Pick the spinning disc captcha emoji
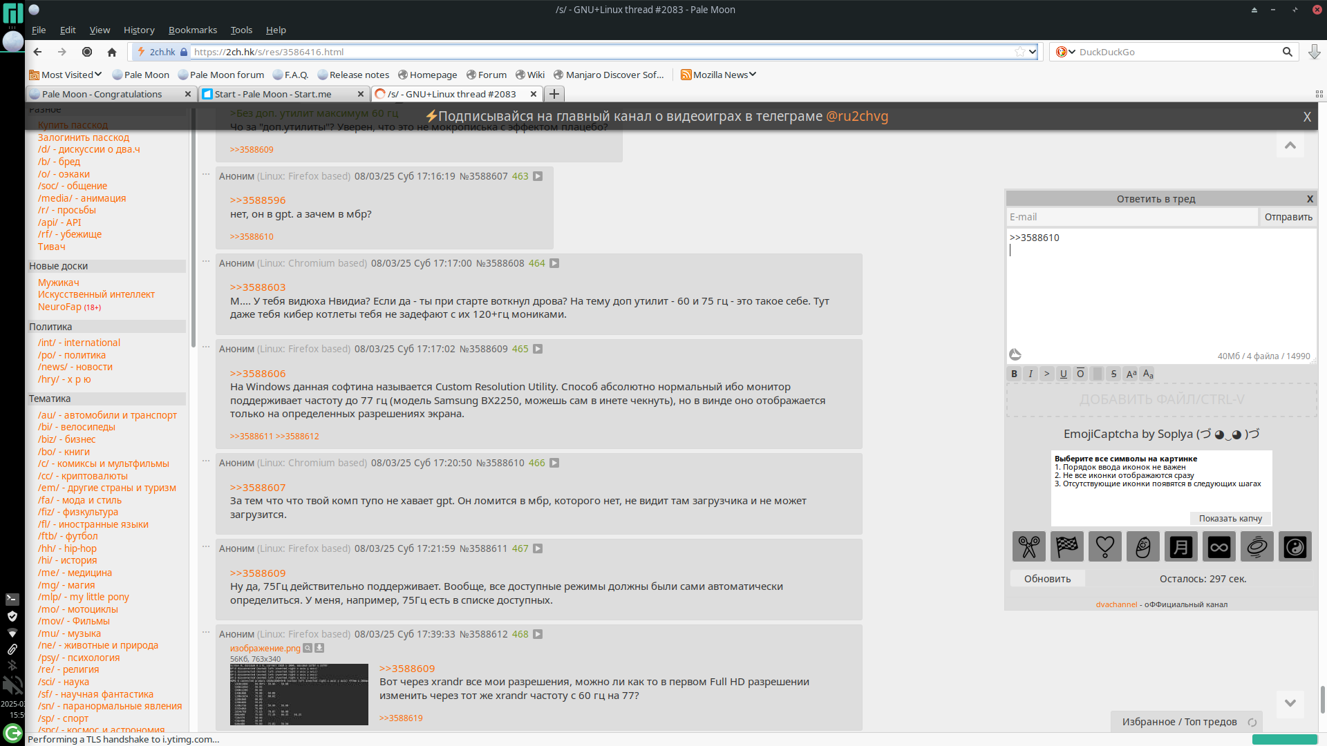Image resolution: width=1327 pixels, height=746 pixels. coord(1257,546)
